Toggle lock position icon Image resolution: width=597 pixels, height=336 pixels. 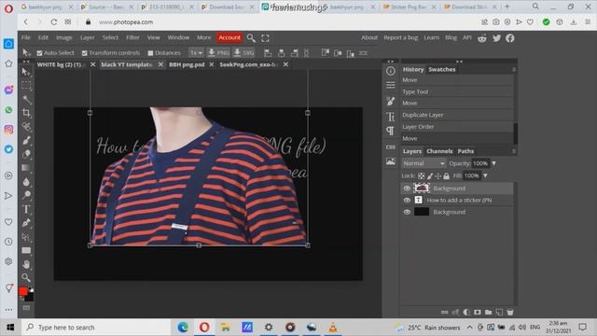(x=437, y=175)
